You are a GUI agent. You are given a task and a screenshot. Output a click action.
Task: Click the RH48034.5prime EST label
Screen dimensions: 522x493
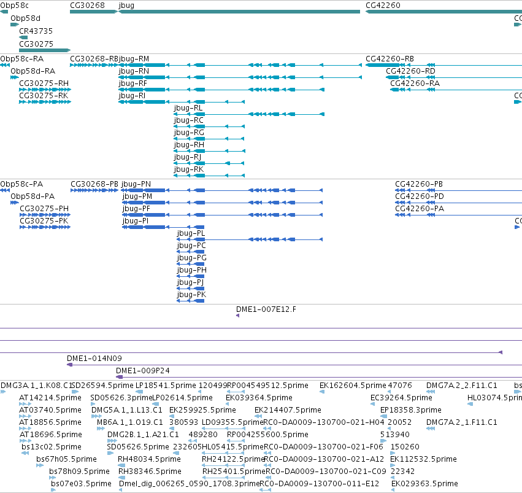coord(149,459)
